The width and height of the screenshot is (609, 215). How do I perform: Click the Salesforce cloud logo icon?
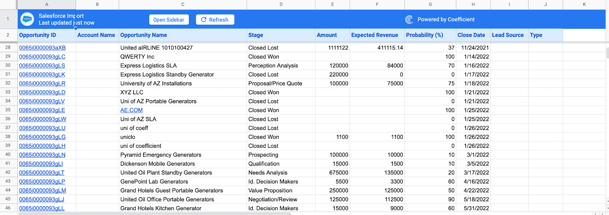[27, 19]
